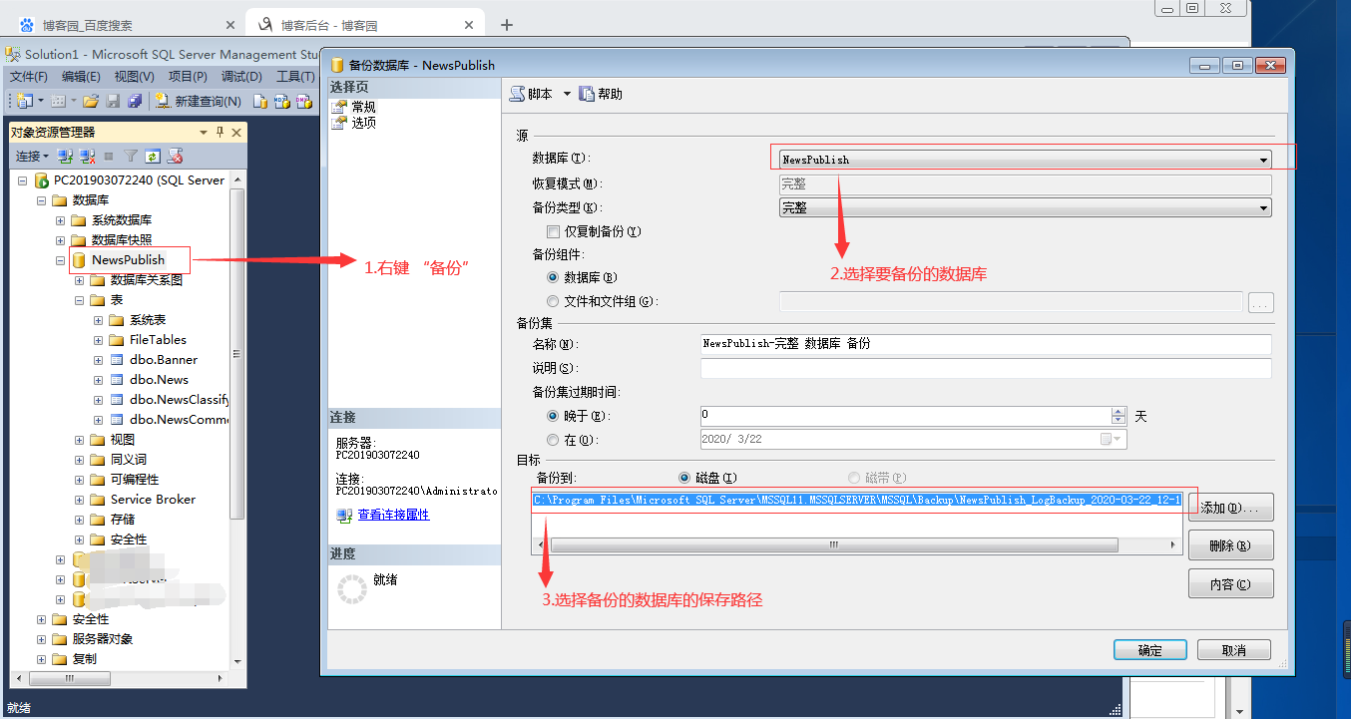Viewport: 1351px width, 719px height.
Task: Open the 视图(V) menu
Action: tap(134, 77)
